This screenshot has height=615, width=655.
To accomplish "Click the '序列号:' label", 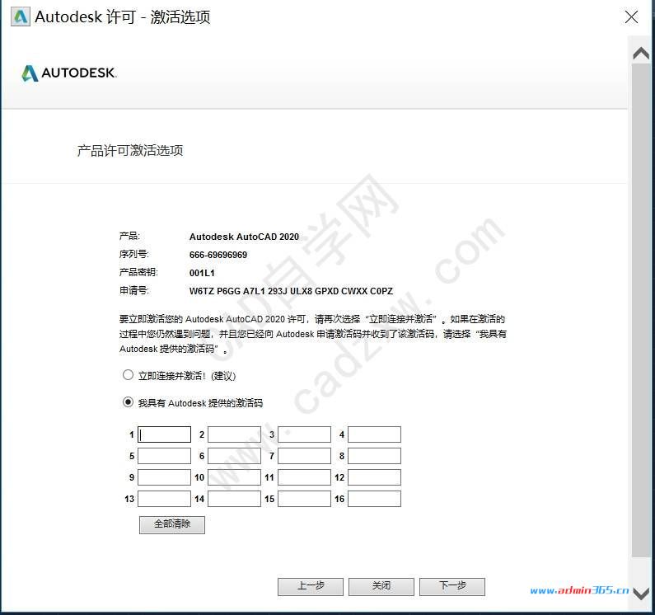I will click(x=134, y=254).
